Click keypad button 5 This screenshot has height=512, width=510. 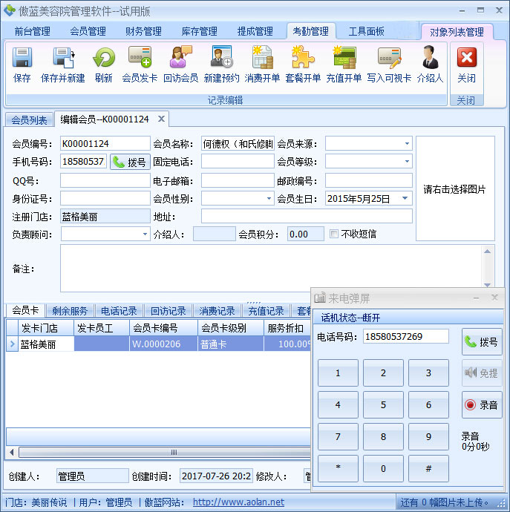383,405
